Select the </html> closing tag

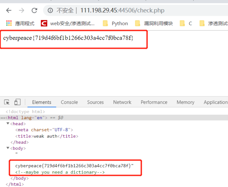pos(15,184)
